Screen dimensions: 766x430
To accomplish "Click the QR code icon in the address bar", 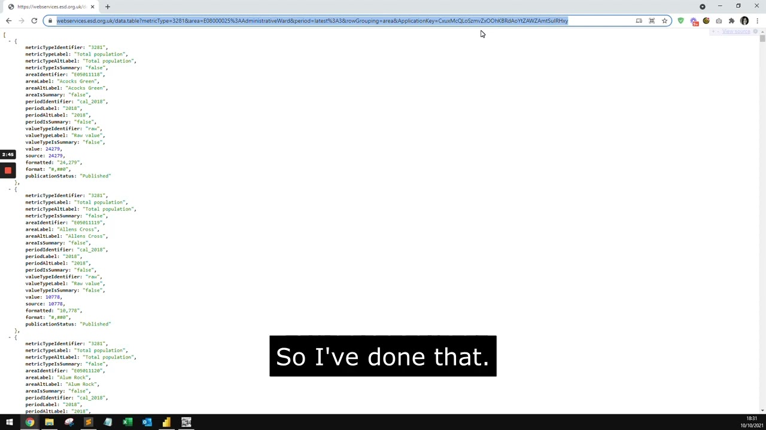I will coord(652,21).
